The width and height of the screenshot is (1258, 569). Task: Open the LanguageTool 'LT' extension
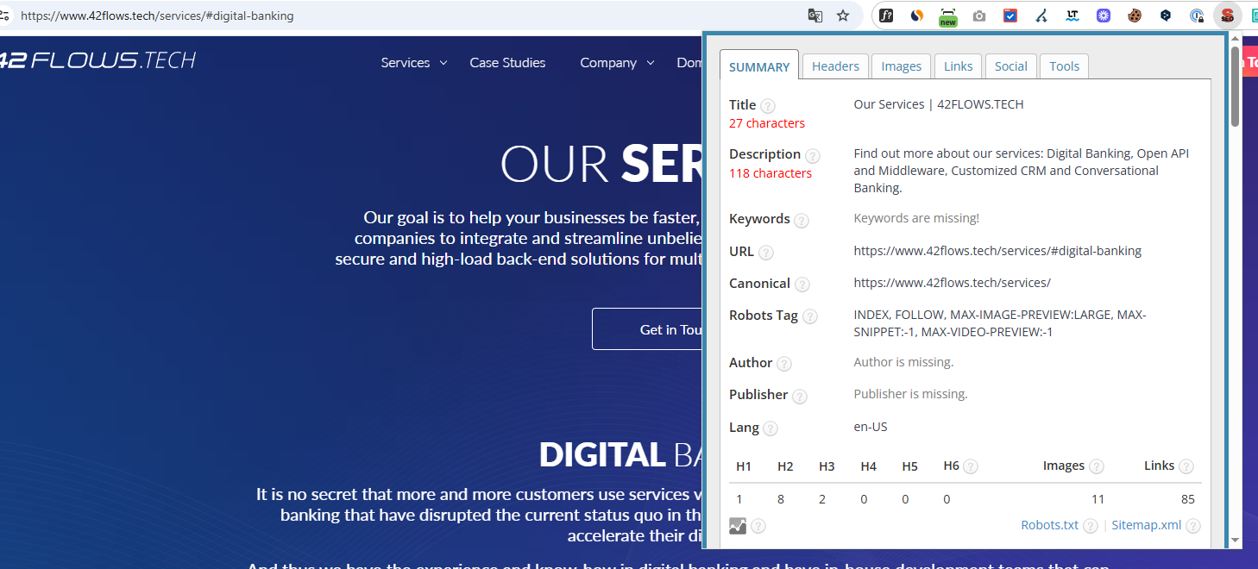(1072, 16)
